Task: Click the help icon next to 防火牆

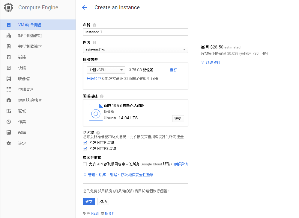Action: tap(98, 133)
